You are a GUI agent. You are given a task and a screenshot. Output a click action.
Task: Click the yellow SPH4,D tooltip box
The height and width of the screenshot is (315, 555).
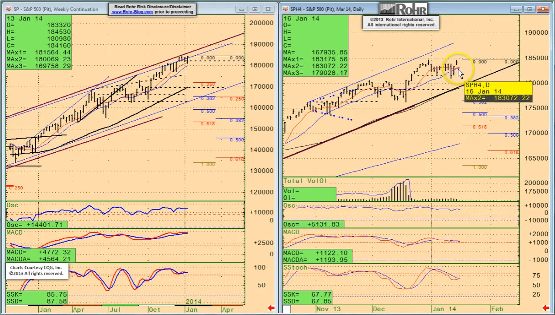pyautogui.click(x=498, y=91)
